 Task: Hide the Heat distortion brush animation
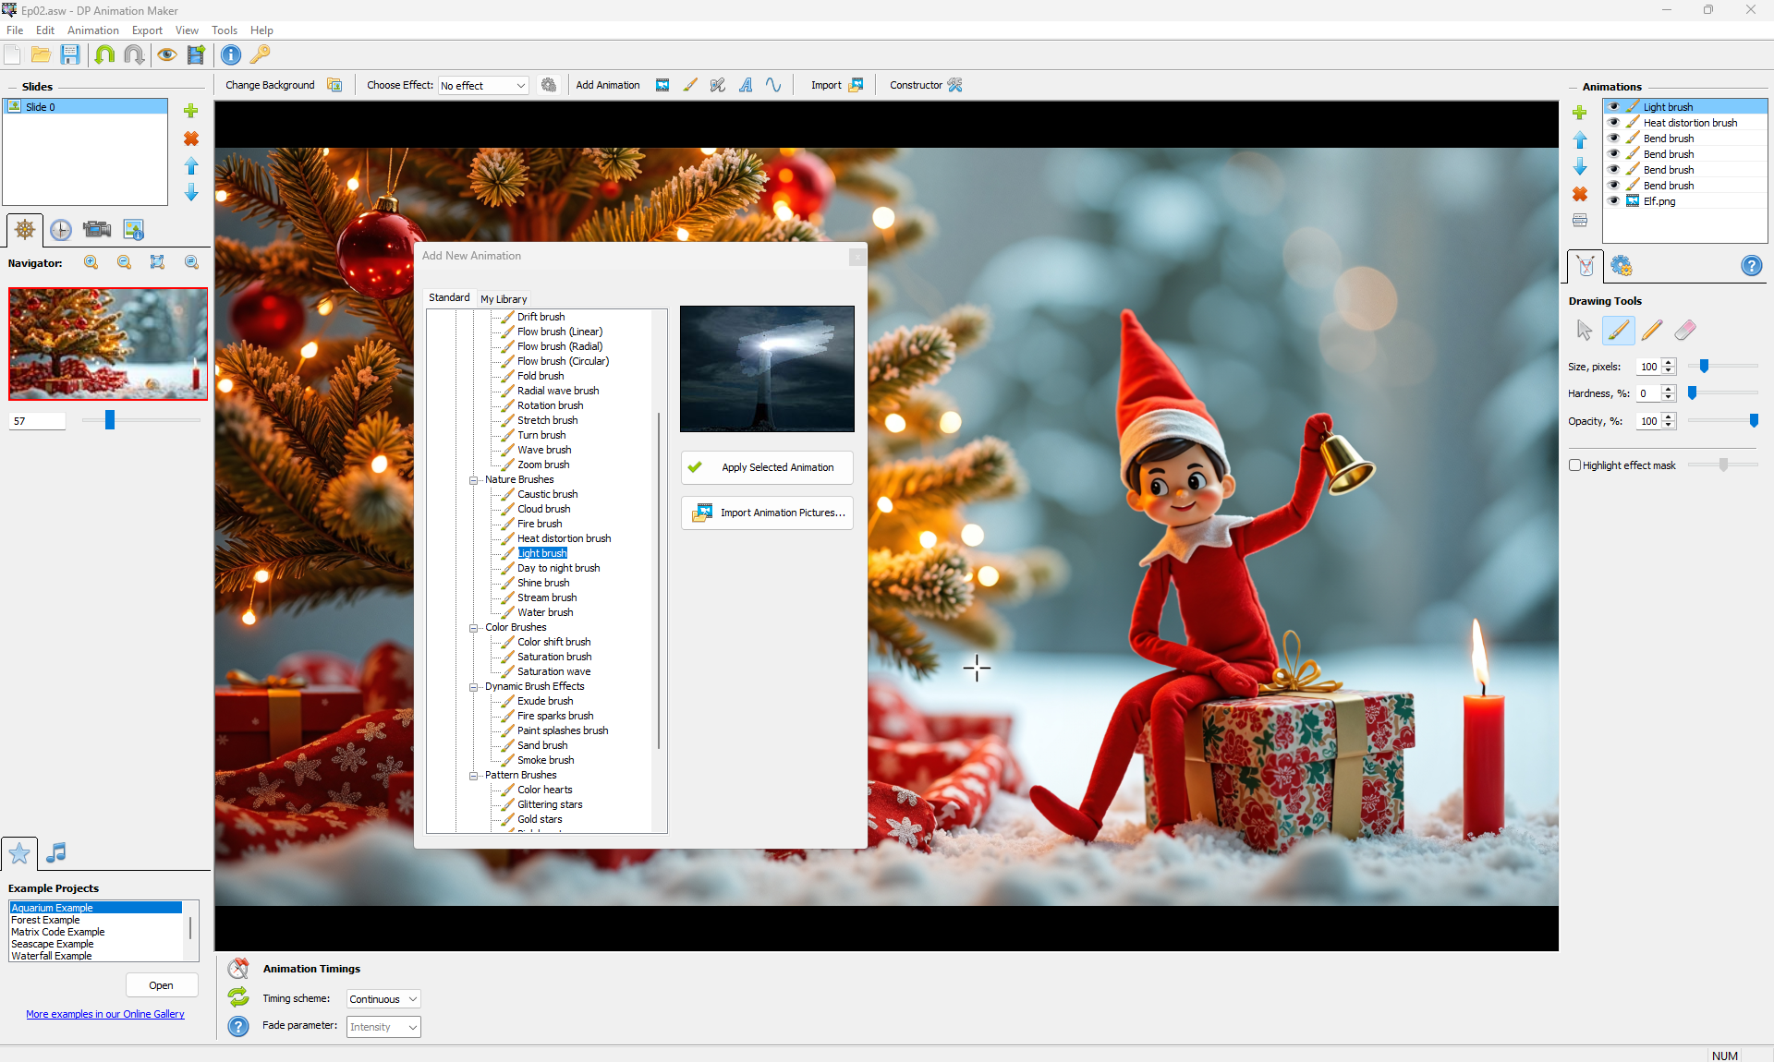pos(1614,123)
